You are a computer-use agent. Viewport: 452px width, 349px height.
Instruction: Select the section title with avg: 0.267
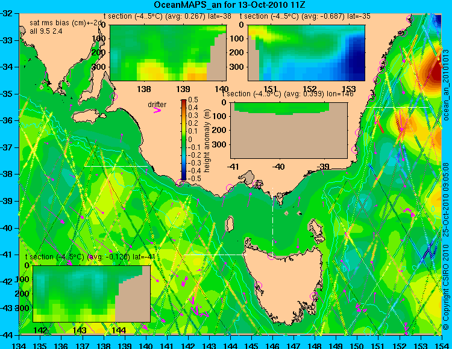[x=167, y=16]
